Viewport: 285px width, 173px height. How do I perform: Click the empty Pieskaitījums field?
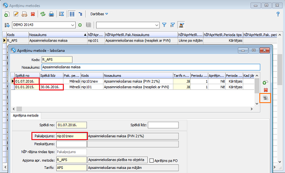click(72, 144)
